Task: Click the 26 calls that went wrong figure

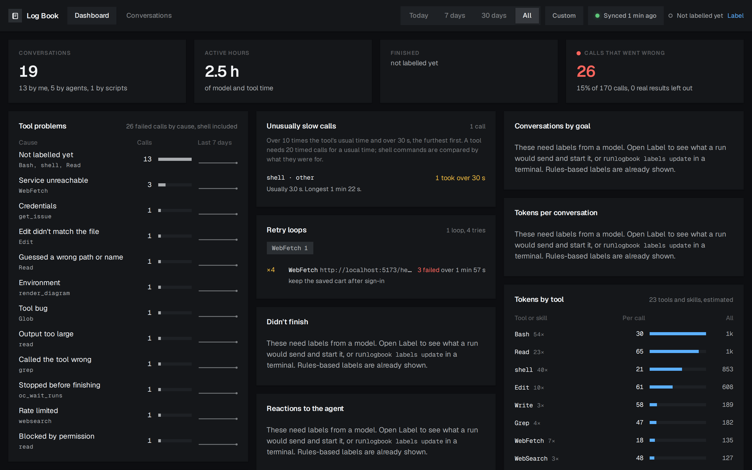Action: [x=586, y=71]
